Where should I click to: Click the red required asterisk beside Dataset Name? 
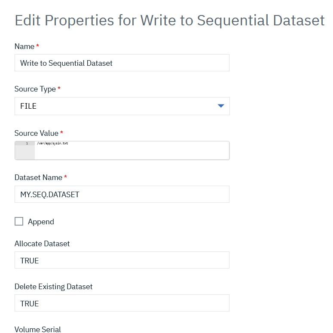tap(66, 177)
